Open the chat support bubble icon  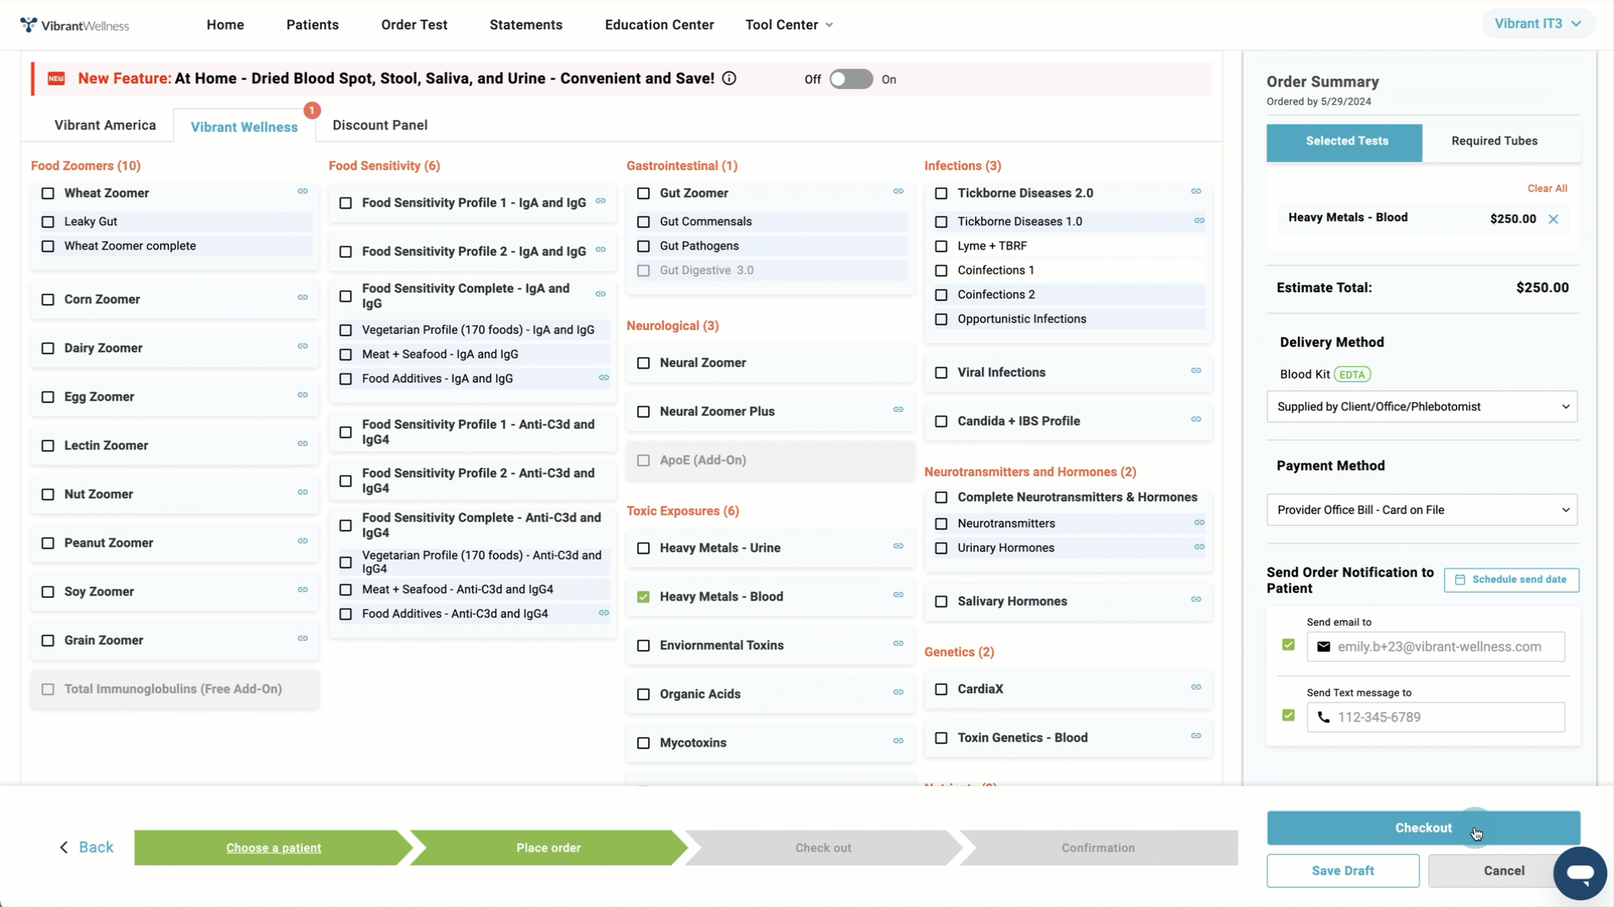tap(1580, 873)
